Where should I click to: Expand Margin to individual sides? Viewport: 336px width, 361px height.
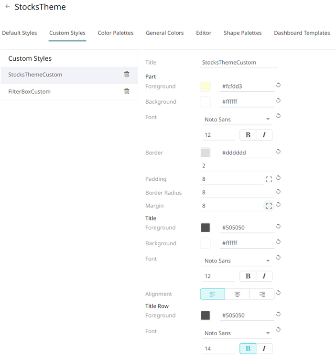tap(269, 206)
